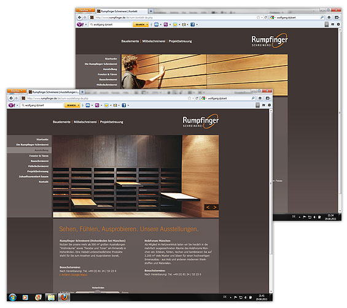
Task: Open Google search engine dropdown in Kontakt window
Action: click(273, 17)
